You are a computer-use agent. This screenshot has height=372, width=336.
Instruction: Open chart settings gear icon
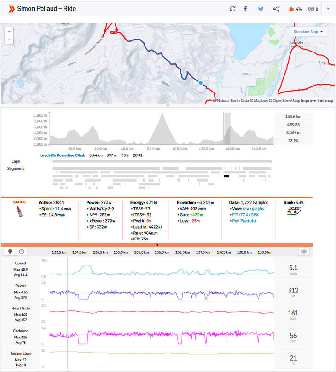pos(303,252)
